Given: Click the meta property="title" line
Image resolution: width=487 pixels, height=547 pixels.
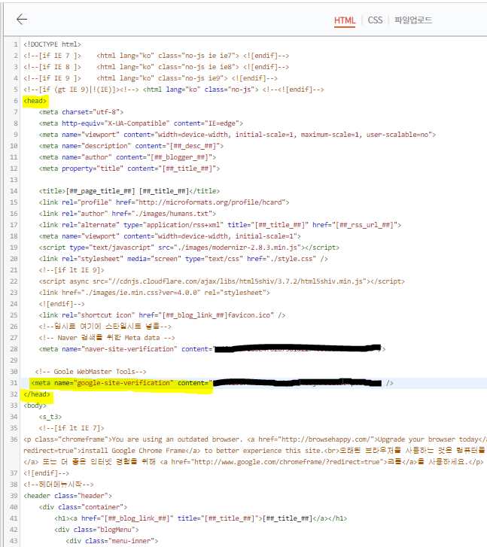Looking at the screenshot, I should point(129,169).
